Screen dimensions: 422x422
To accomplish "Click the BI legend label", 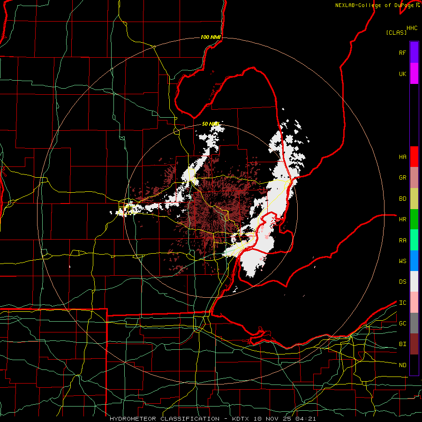I will [402, 344].
